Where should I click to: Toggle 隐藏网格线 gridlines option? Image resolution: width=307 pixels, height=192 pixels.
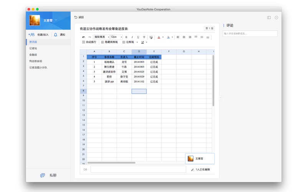pyautogui.click(x=109, y=42)
